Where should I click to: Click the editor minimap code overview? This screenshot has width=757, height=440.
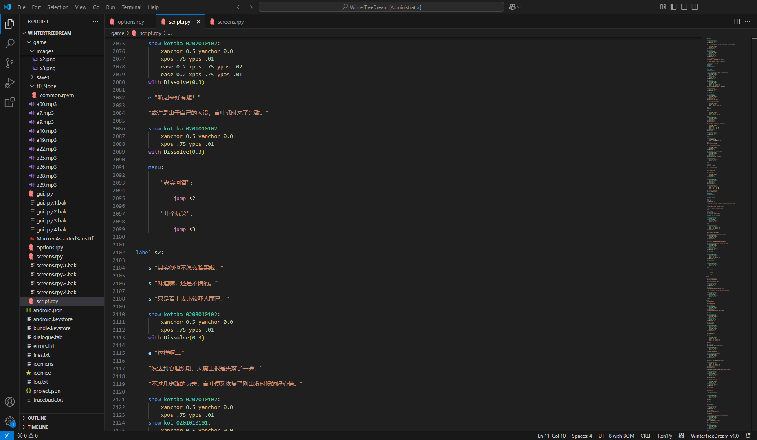point(721,204)
